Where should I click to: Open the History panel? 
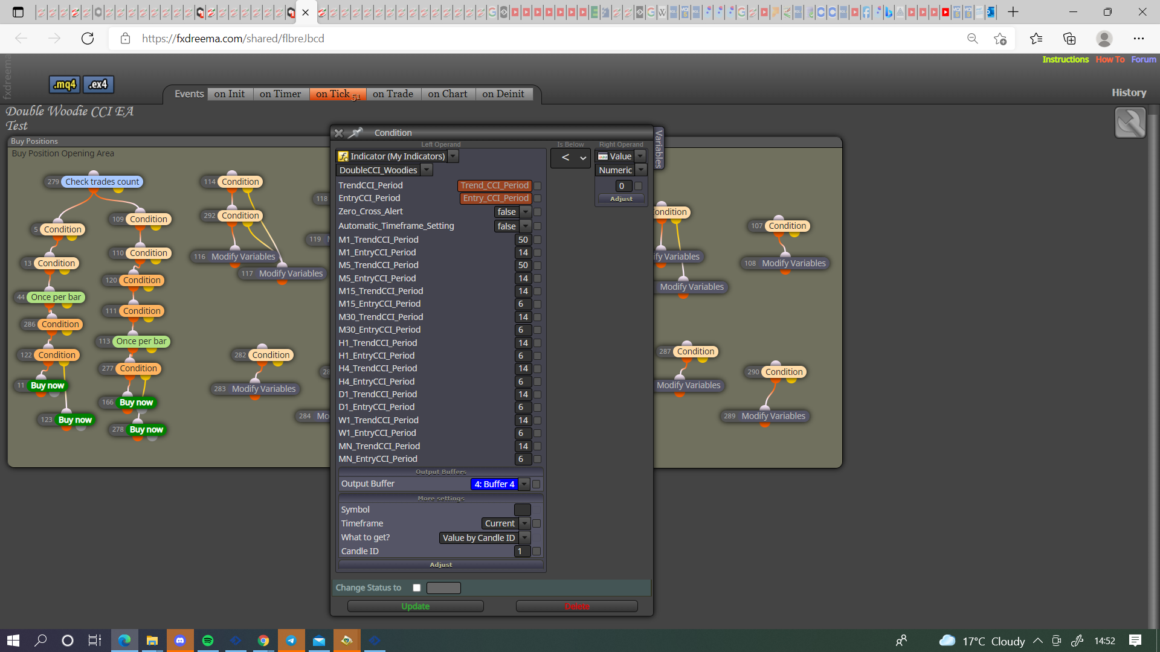(1129, 92)
